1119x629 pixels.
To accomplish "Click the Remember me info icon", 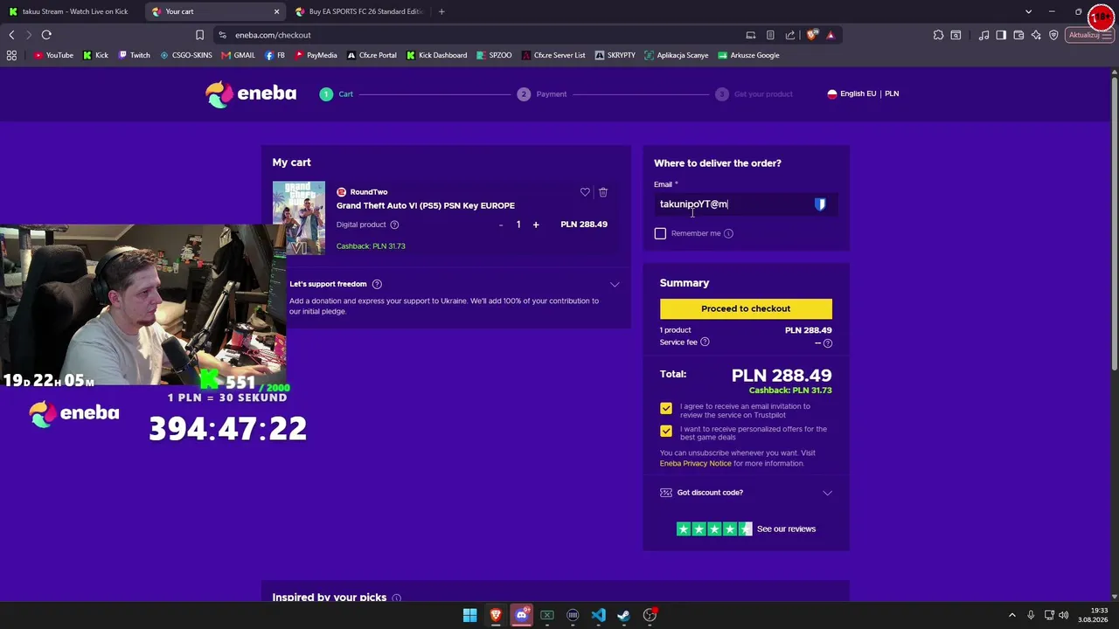I will 728,233.
